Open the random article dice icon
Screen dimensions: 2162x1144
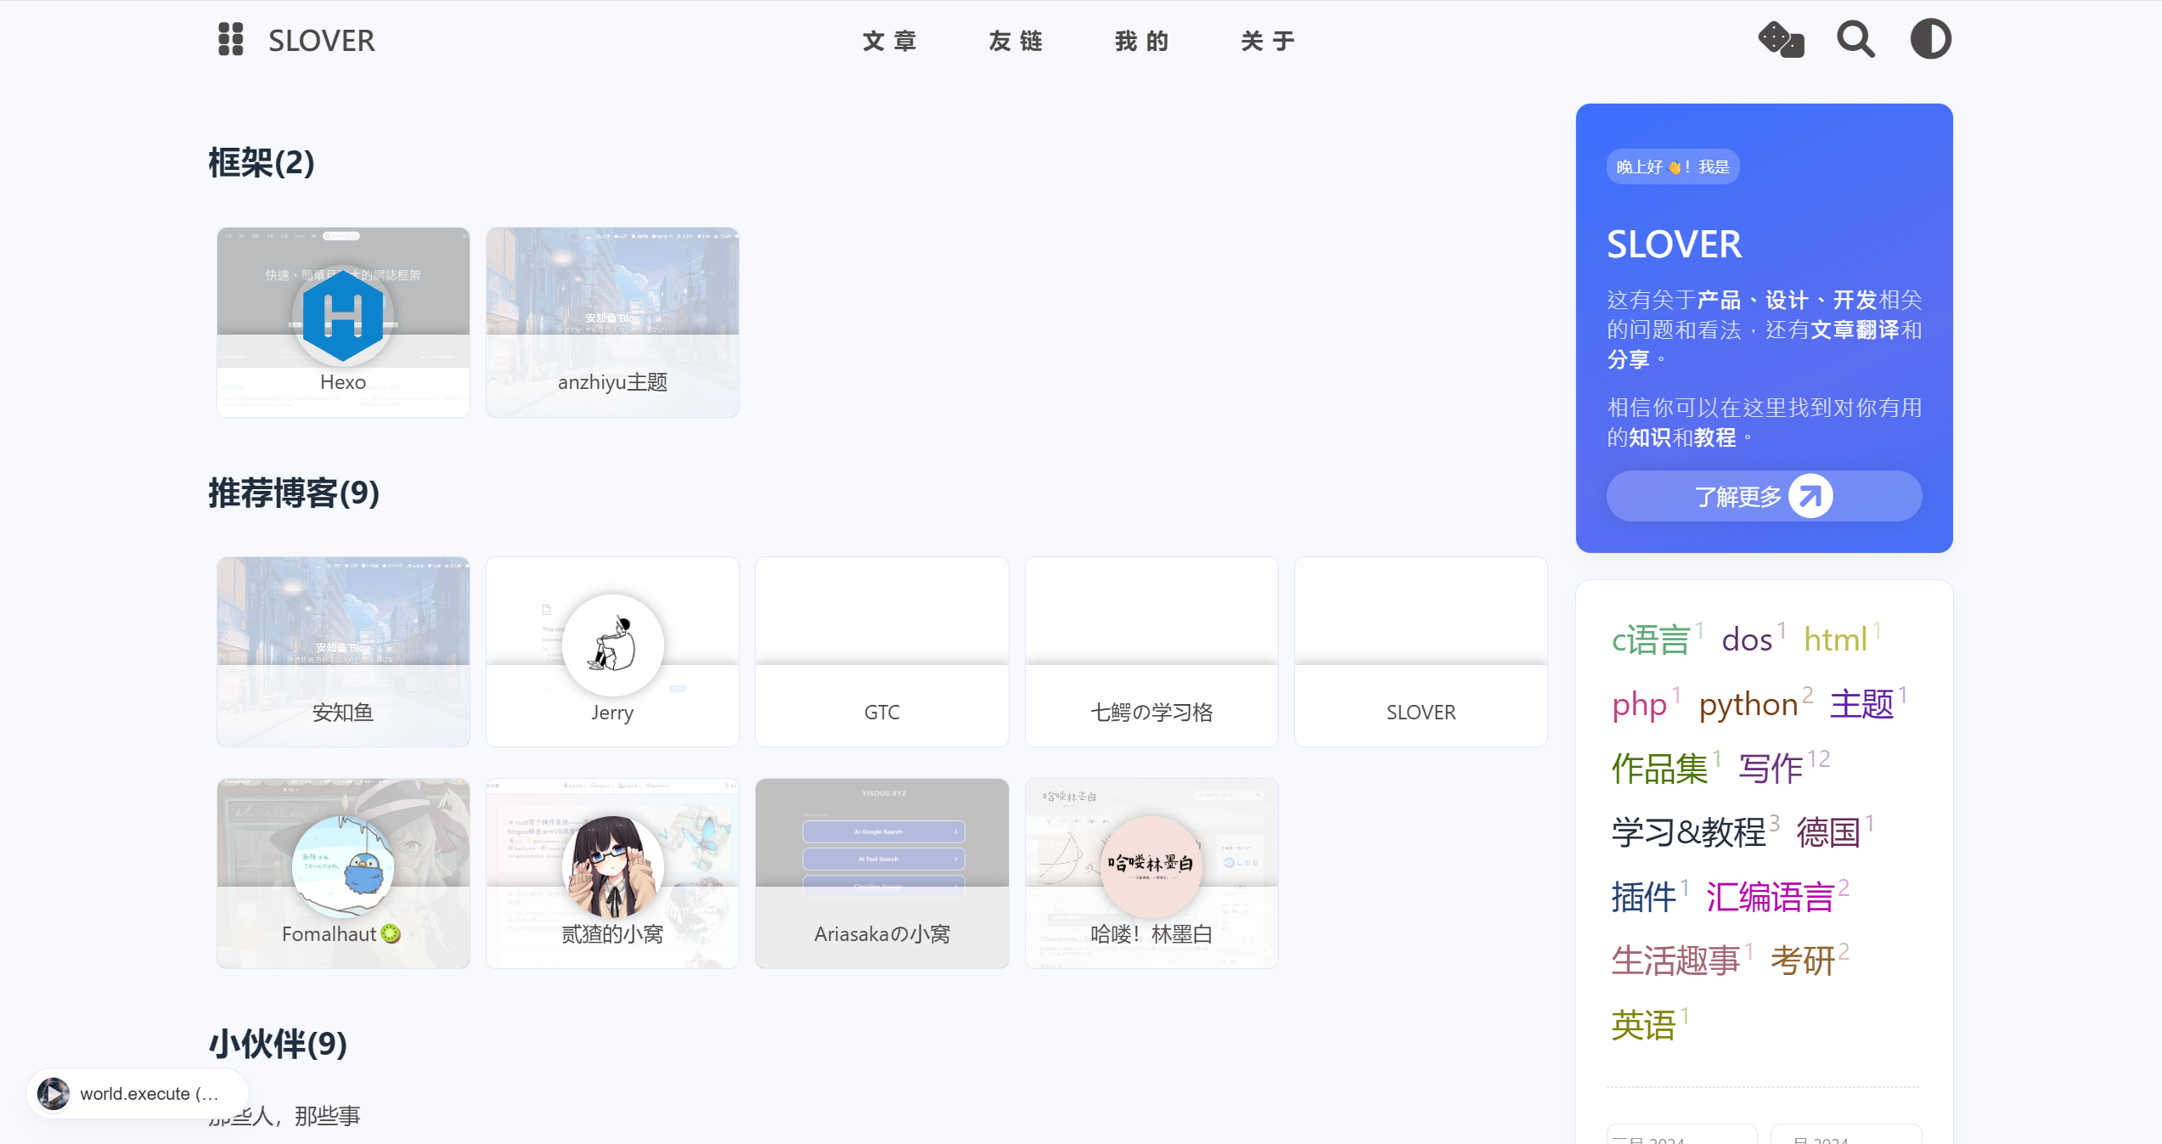(1781, 40)
